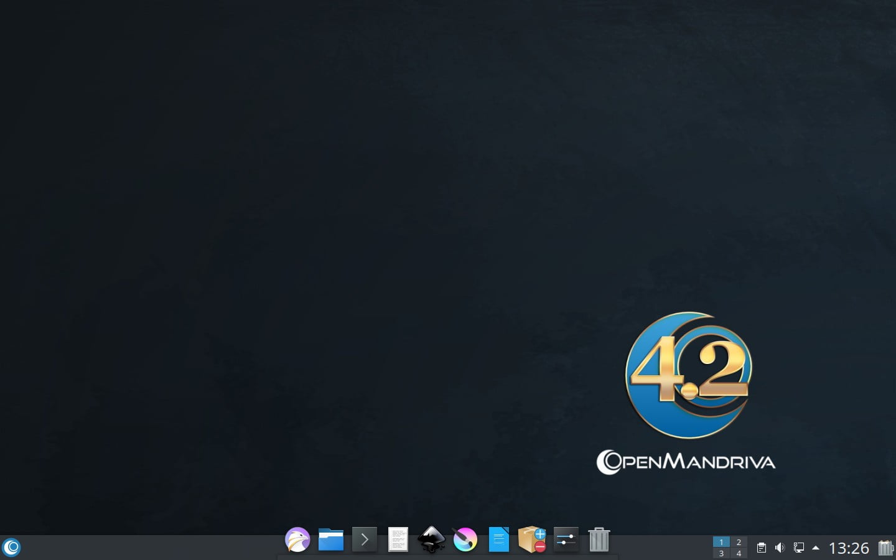896x560 pixels.
Task: Switch to virtual desktop 4
Action: click(x=739, y=553)
